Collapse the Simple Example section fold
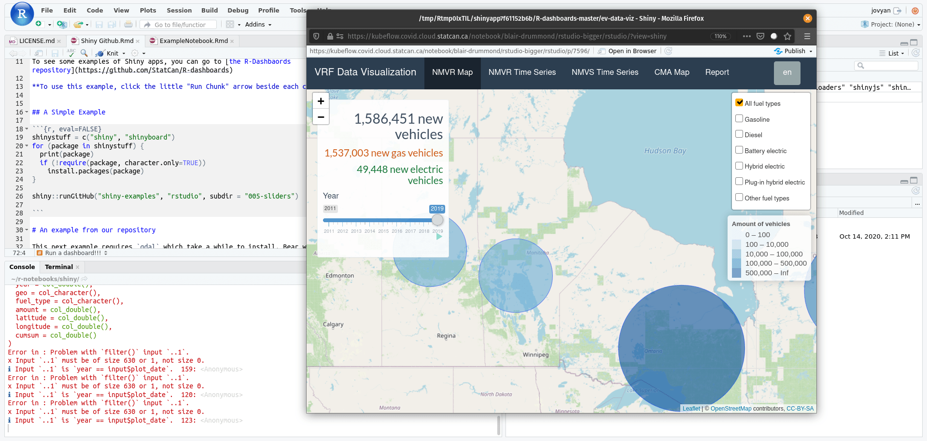The height and width of the screenshot is (441, 927). coord(27,112)
